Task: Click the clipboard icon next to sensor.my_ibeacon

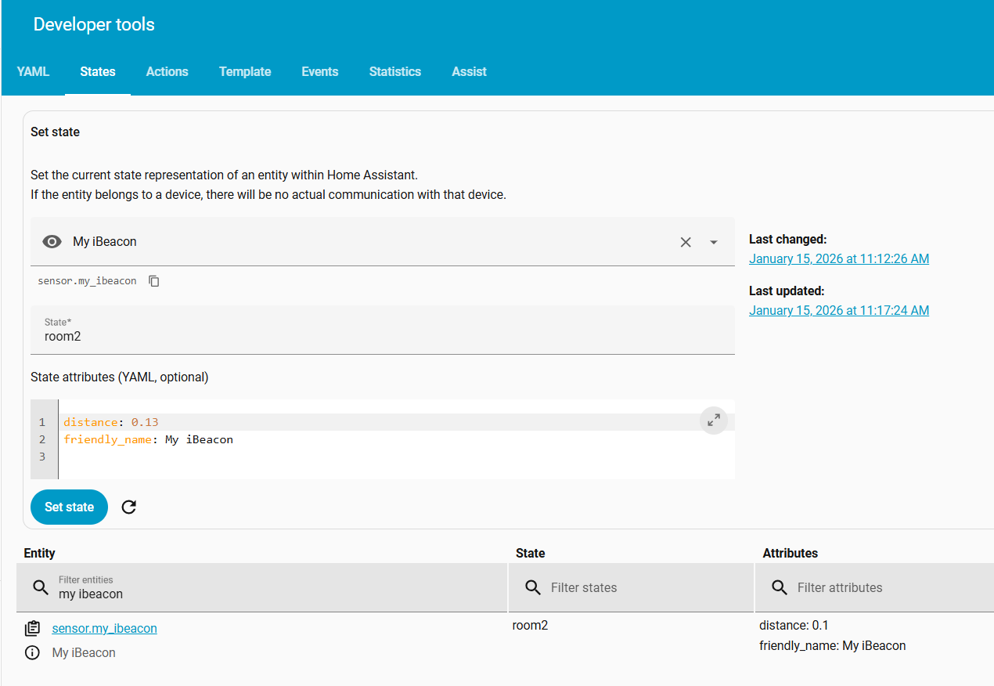Action: (32, 628)
